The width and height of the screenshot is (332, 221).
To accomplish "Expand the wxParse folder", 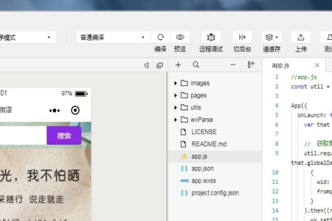I will point(215,120).
